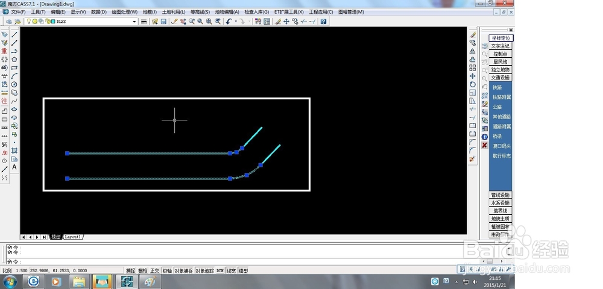
Task: Expand the 境界线 panel section
Action: 500,211
